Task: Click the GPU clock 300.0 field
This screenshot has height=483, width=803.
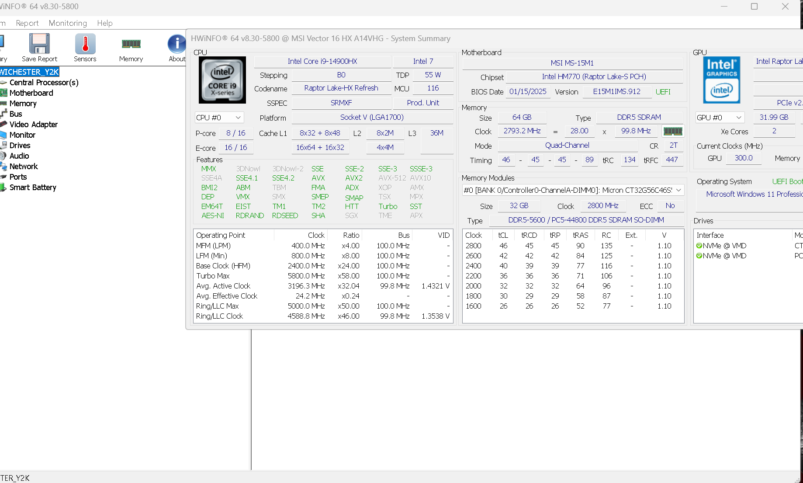Action: click(743, 158)
